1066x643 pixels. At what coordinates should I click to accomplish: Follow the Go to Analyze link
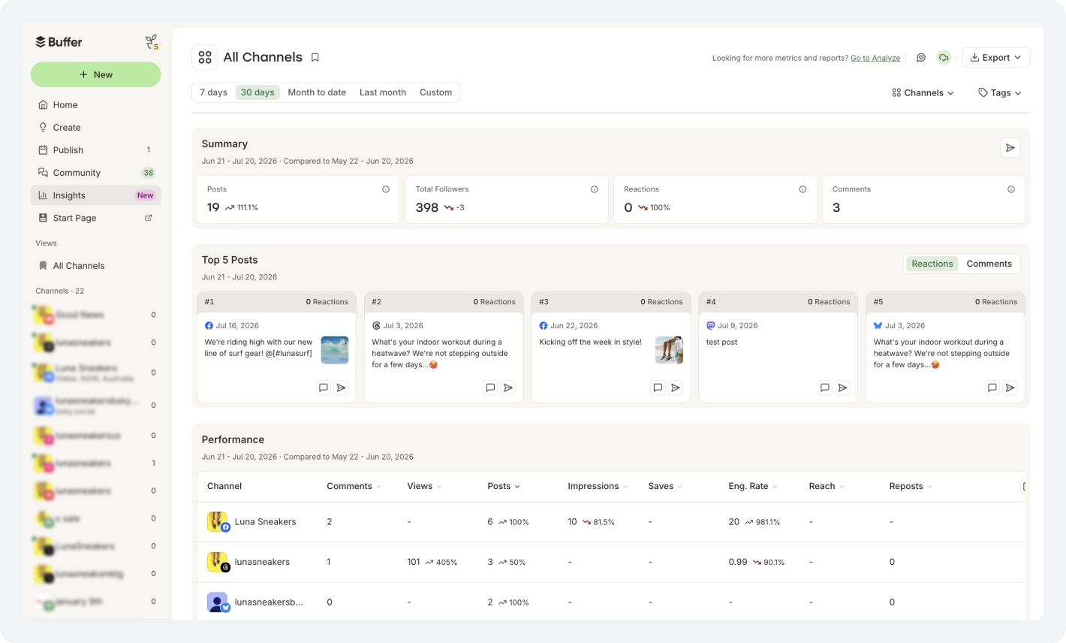pyautogui.click(x=875, y=58)
